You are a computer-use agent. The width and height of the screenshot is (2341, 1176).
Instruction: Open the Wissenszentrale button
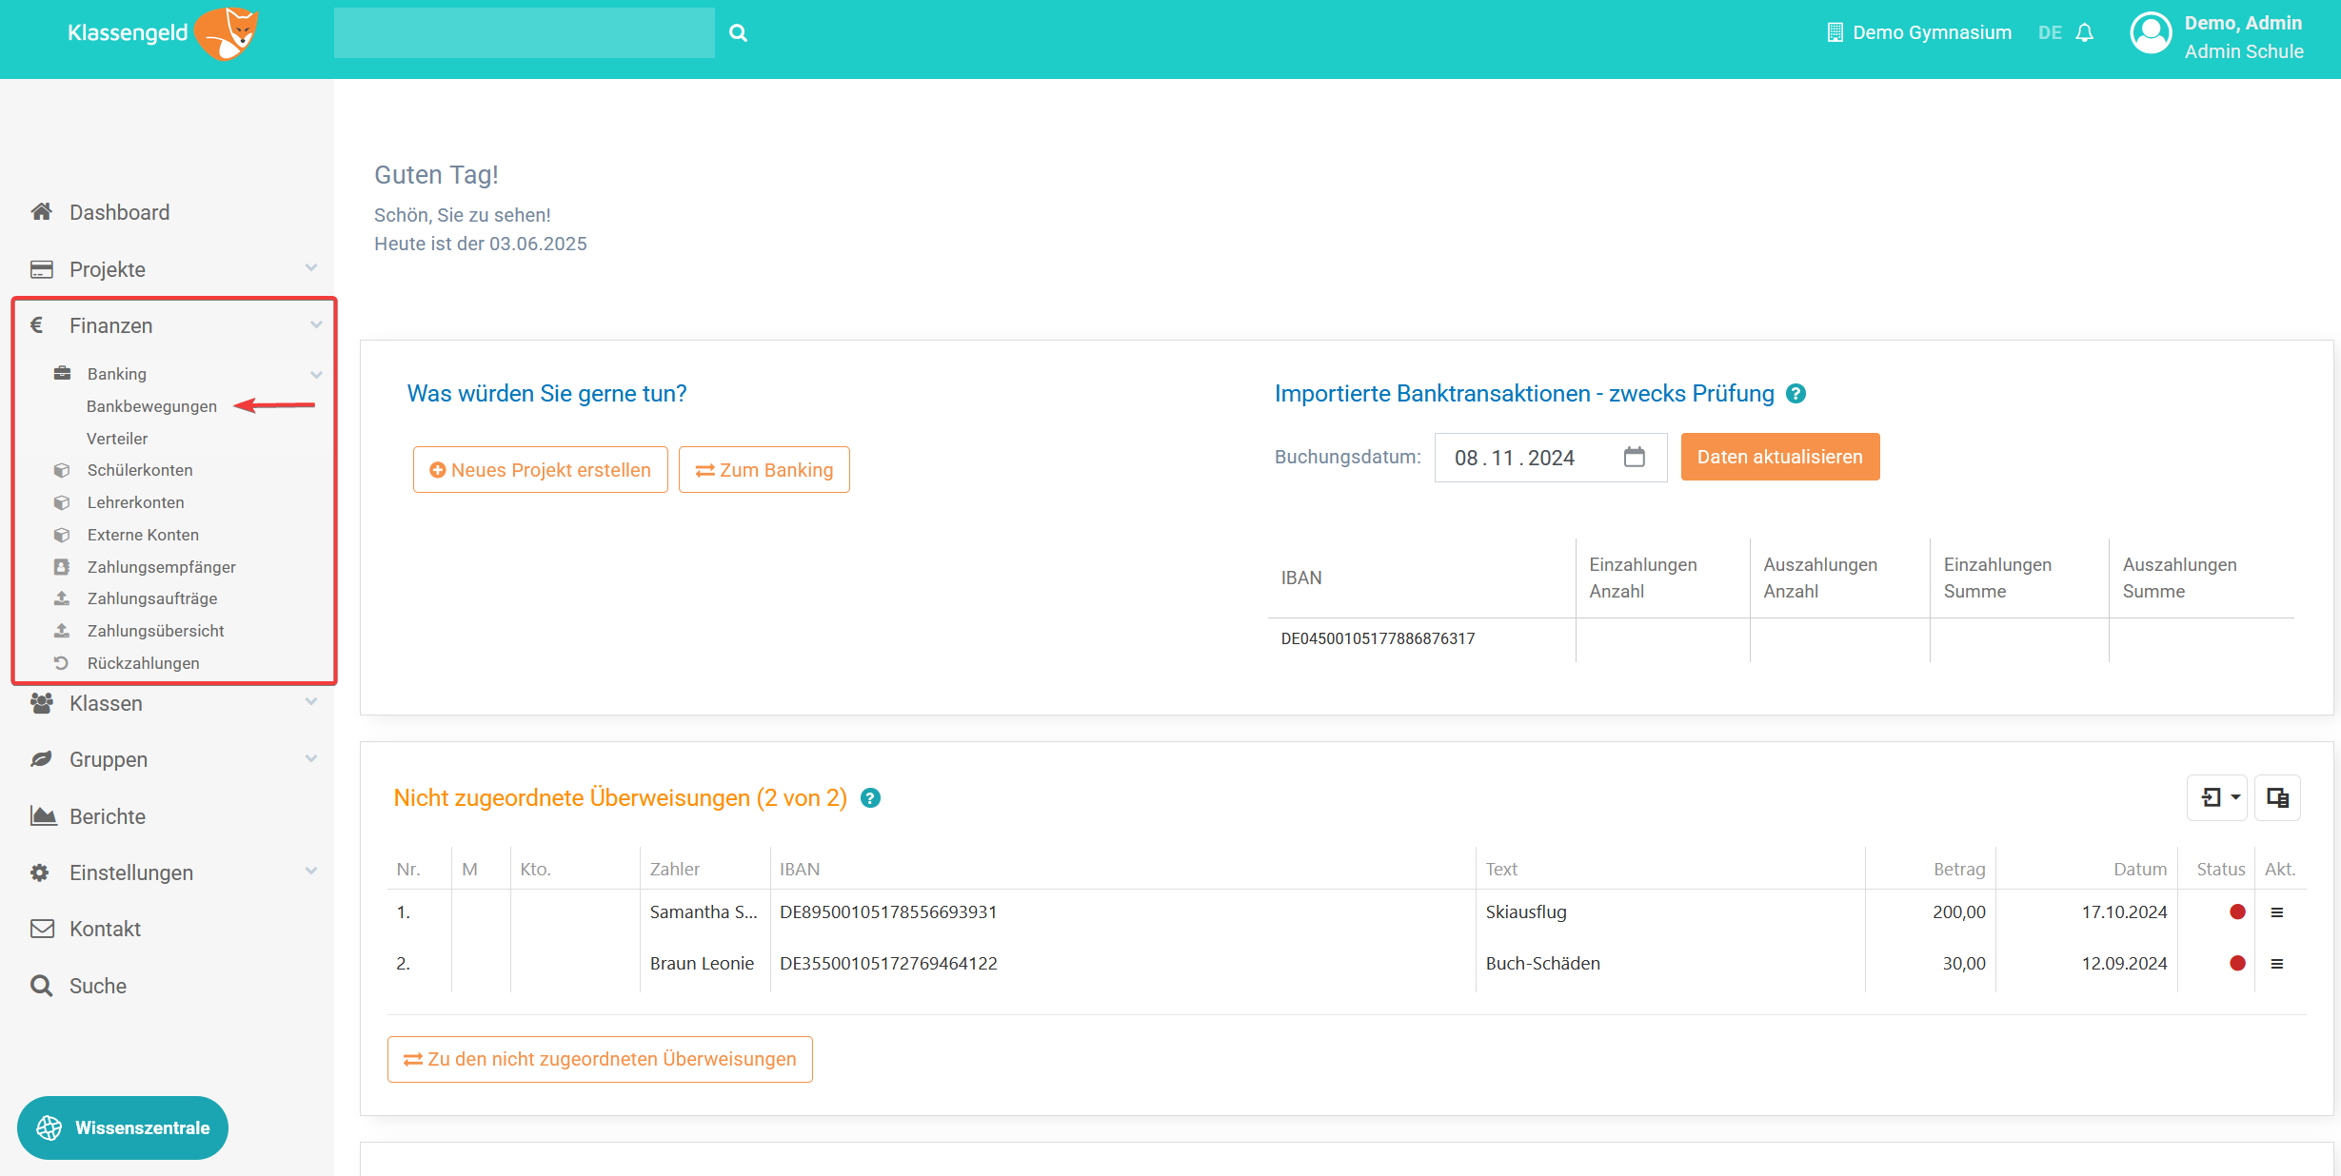tap(123, 1128)
